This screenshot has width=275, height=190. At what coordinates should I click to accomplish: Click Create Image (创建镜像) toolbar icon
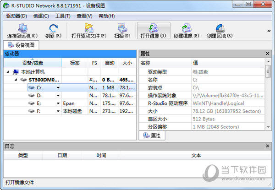186,28
